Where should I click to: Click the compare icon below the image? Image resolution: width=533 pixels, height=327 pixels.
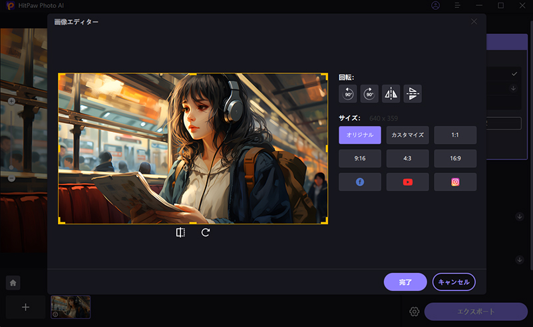pyautogui.click(x=180, y=232)
